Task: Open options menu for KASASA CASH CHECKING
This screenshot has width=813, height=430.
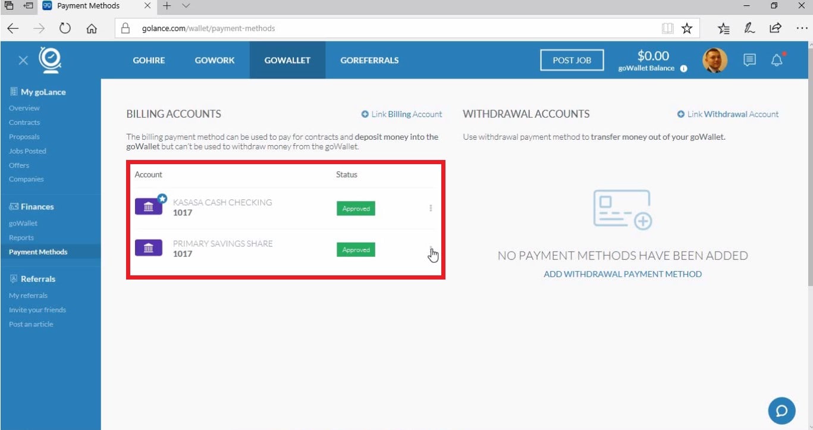Action: [x=431, y=208]
